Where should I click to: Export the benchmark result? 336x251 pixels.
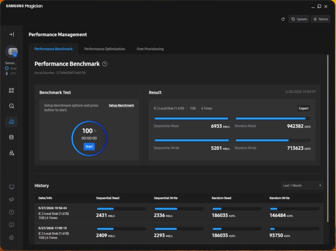[x=304, y=108]
